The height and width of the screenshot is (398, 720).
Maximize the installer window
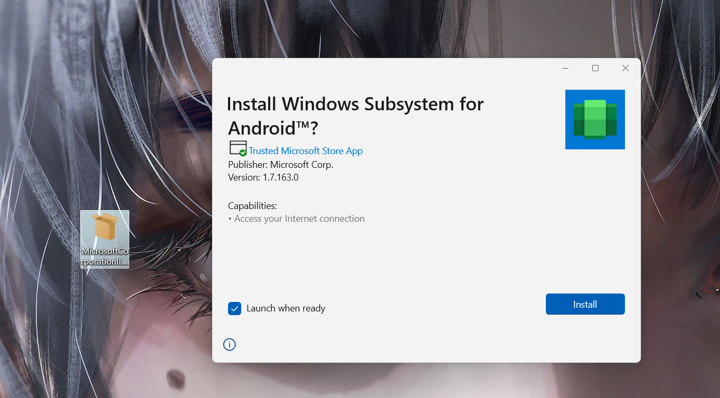click(595, 68)
